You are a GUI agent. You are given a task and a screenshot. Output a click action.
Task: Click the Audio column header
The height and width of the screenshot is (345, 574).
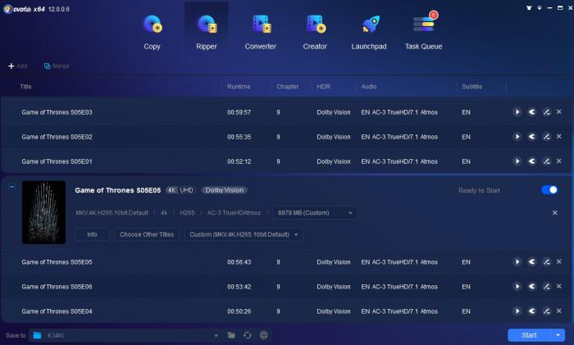pyautogui.click(x=369, y=86)
